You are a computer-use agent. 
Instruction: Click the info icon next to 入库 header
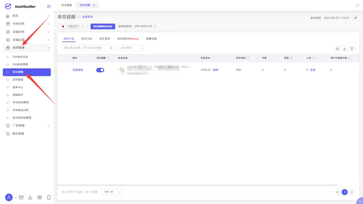313,58
